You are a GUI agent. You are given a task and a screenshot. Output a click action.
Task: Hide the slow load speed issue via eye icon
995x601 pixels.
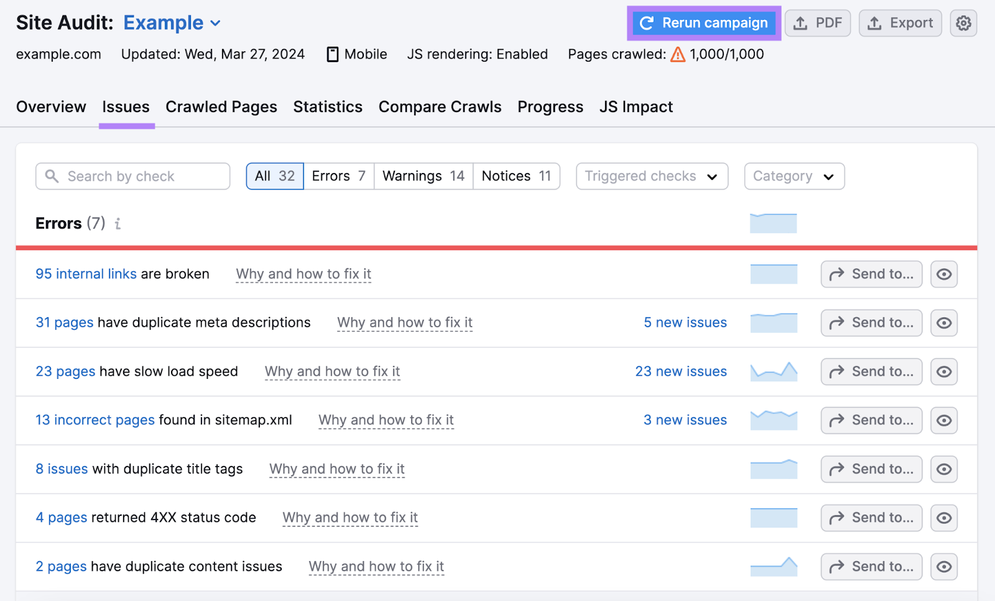tap(943, 371)
